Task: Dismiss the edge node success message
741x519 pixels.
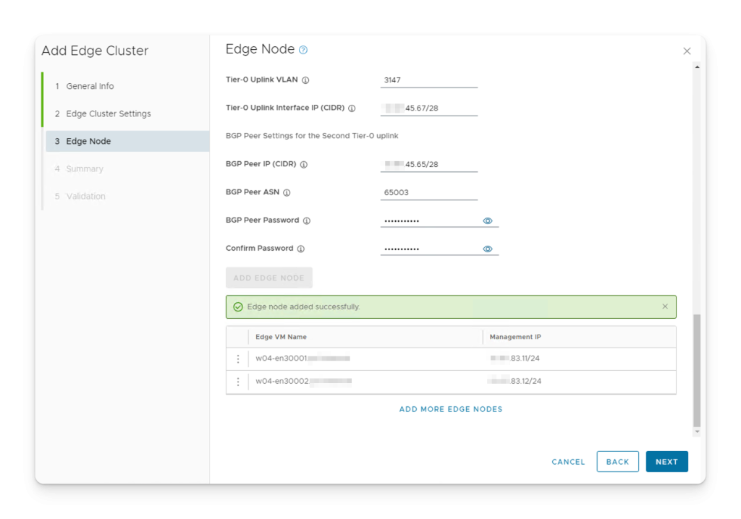Action: pyautogui.click(x=665, y=306)
